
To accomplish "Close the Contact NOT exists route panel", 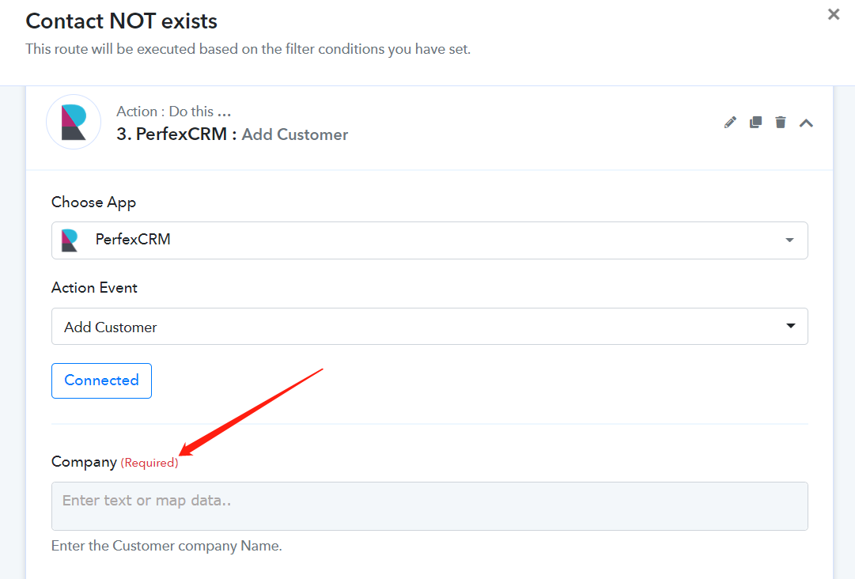I will coord(834,14).
